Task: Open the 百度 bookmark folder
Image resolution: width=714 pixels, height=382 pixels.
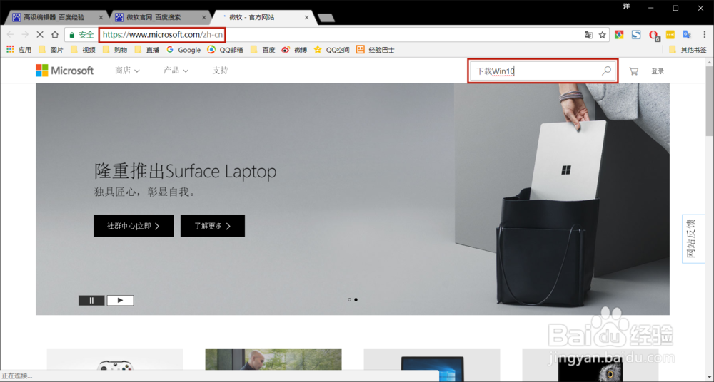Action: pyautogui.click(x=262, y=50)
